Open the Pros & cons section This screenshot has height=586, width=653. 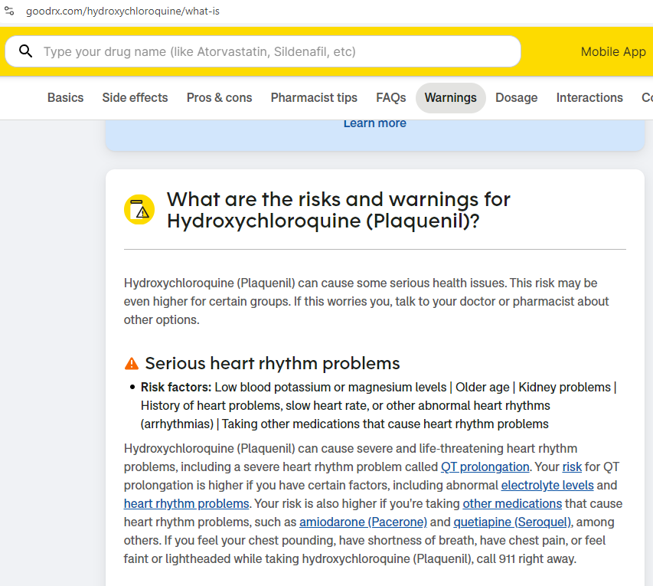(x=220, y=97)
